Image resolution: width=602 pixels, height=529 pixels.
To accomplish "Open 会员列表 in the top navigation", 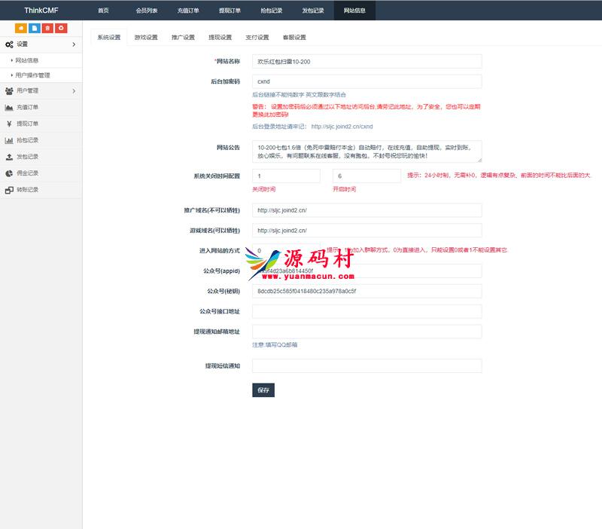I will tap(146, 11).
